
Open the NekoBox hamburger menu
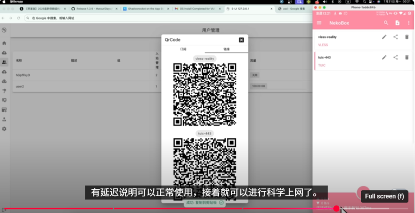319,23
